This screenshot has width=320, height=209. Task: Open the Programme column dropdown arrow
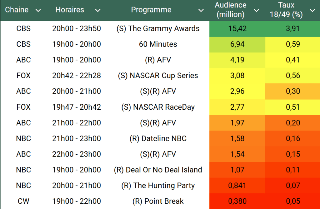[x=201, y=10]
